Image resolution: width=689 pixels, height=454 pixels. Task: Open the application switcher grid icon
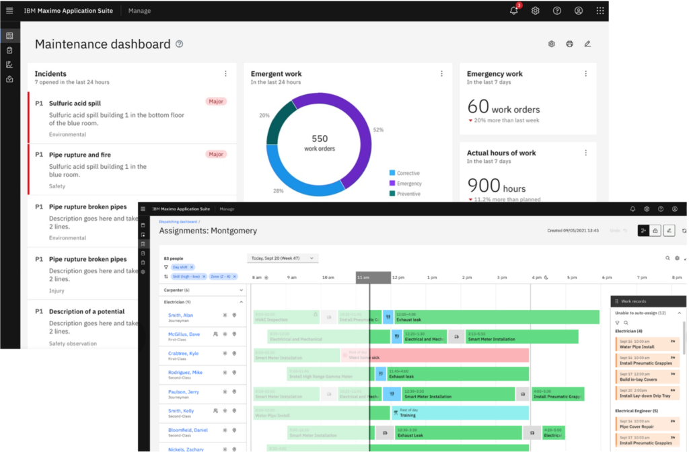(x=601, y=10)
